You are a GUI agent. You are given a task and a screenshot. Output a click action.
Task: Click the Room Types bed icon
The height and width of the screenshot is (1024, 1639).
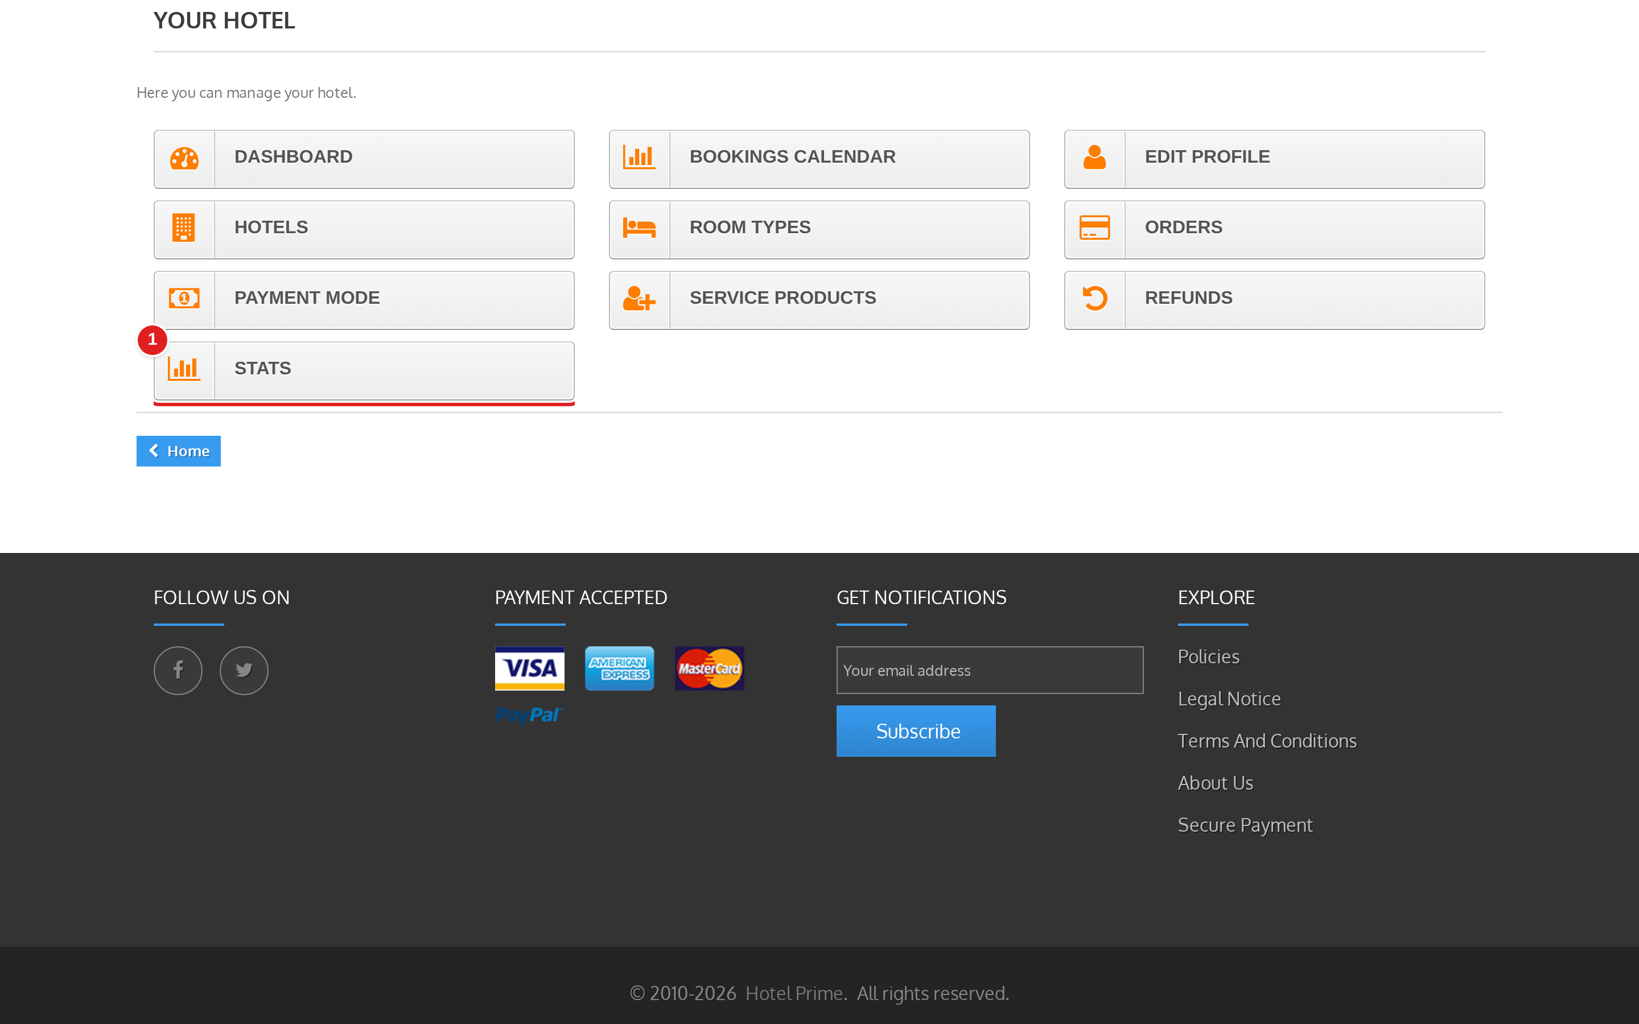(639, 228)
